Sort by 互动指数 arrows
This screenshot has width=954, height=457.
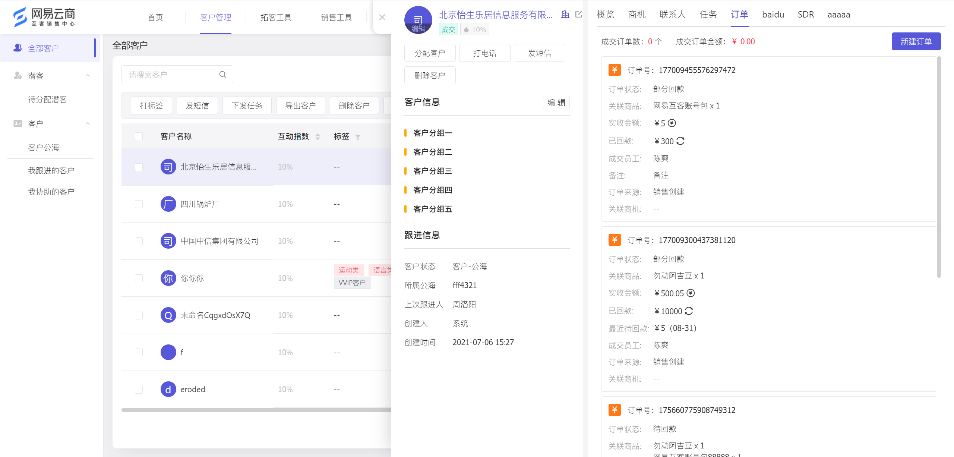click(318, 137)
